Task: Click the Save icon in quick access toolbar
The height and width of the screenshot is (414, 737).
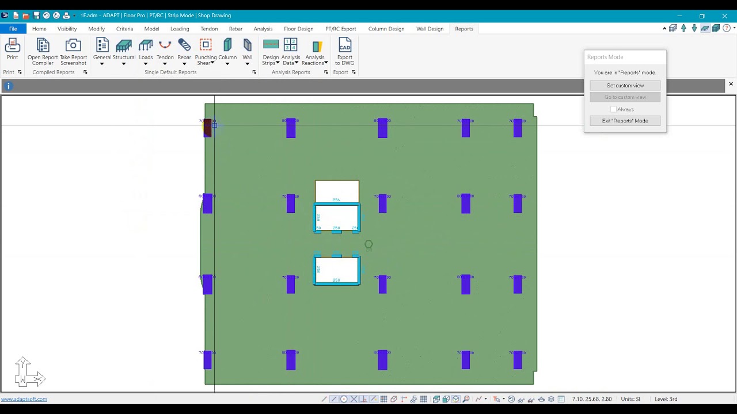Action: pyautogui.click(x=36, y=16)
